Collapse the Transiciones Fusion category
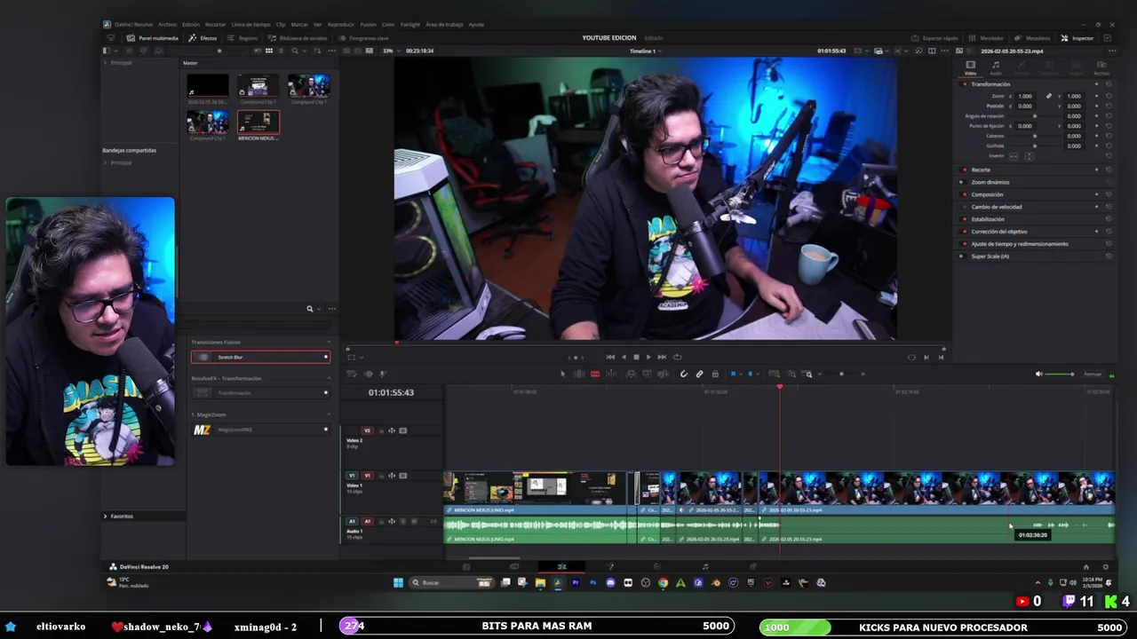Image resolution: width=1137 pixels, height=639 pixels. coord(329,342)
